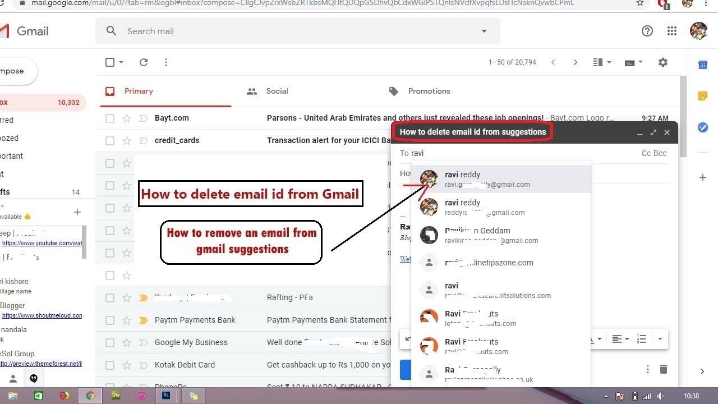Click the search magnifier icon

(112, 31)
